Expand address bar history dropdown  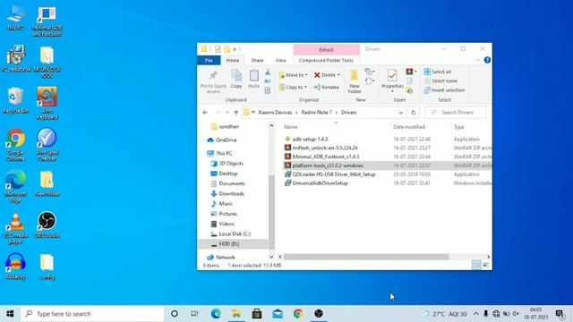pyautogui.click(x=401, y=113)
